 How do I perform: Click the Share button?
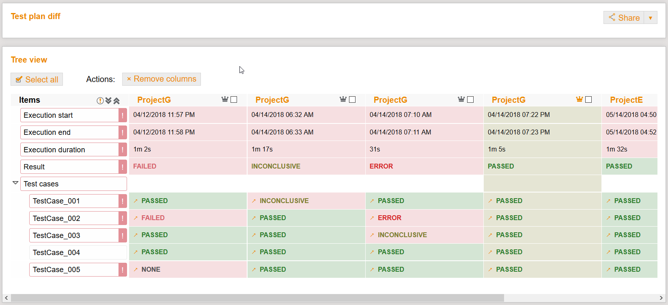point(624,17)
